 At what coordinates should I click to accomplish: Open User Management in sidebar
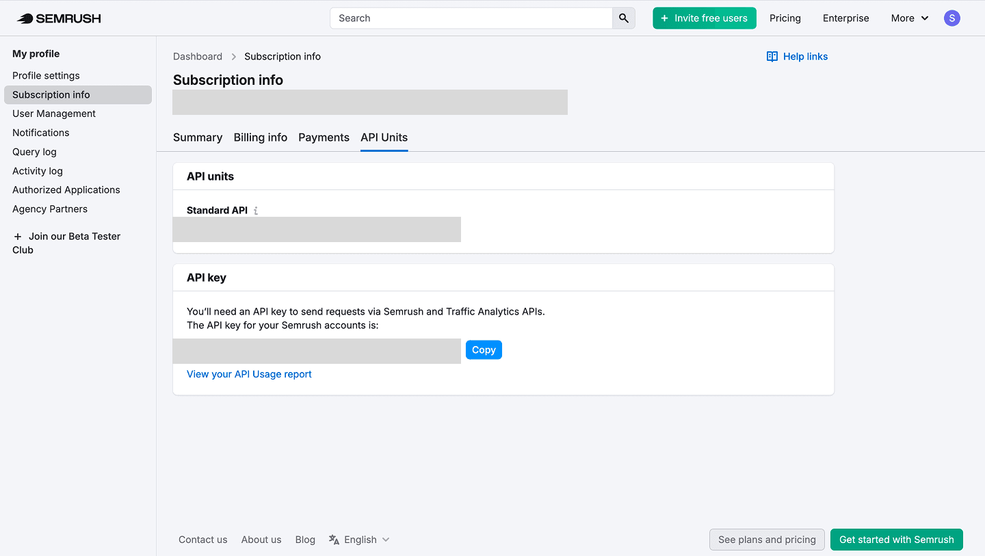54,114
